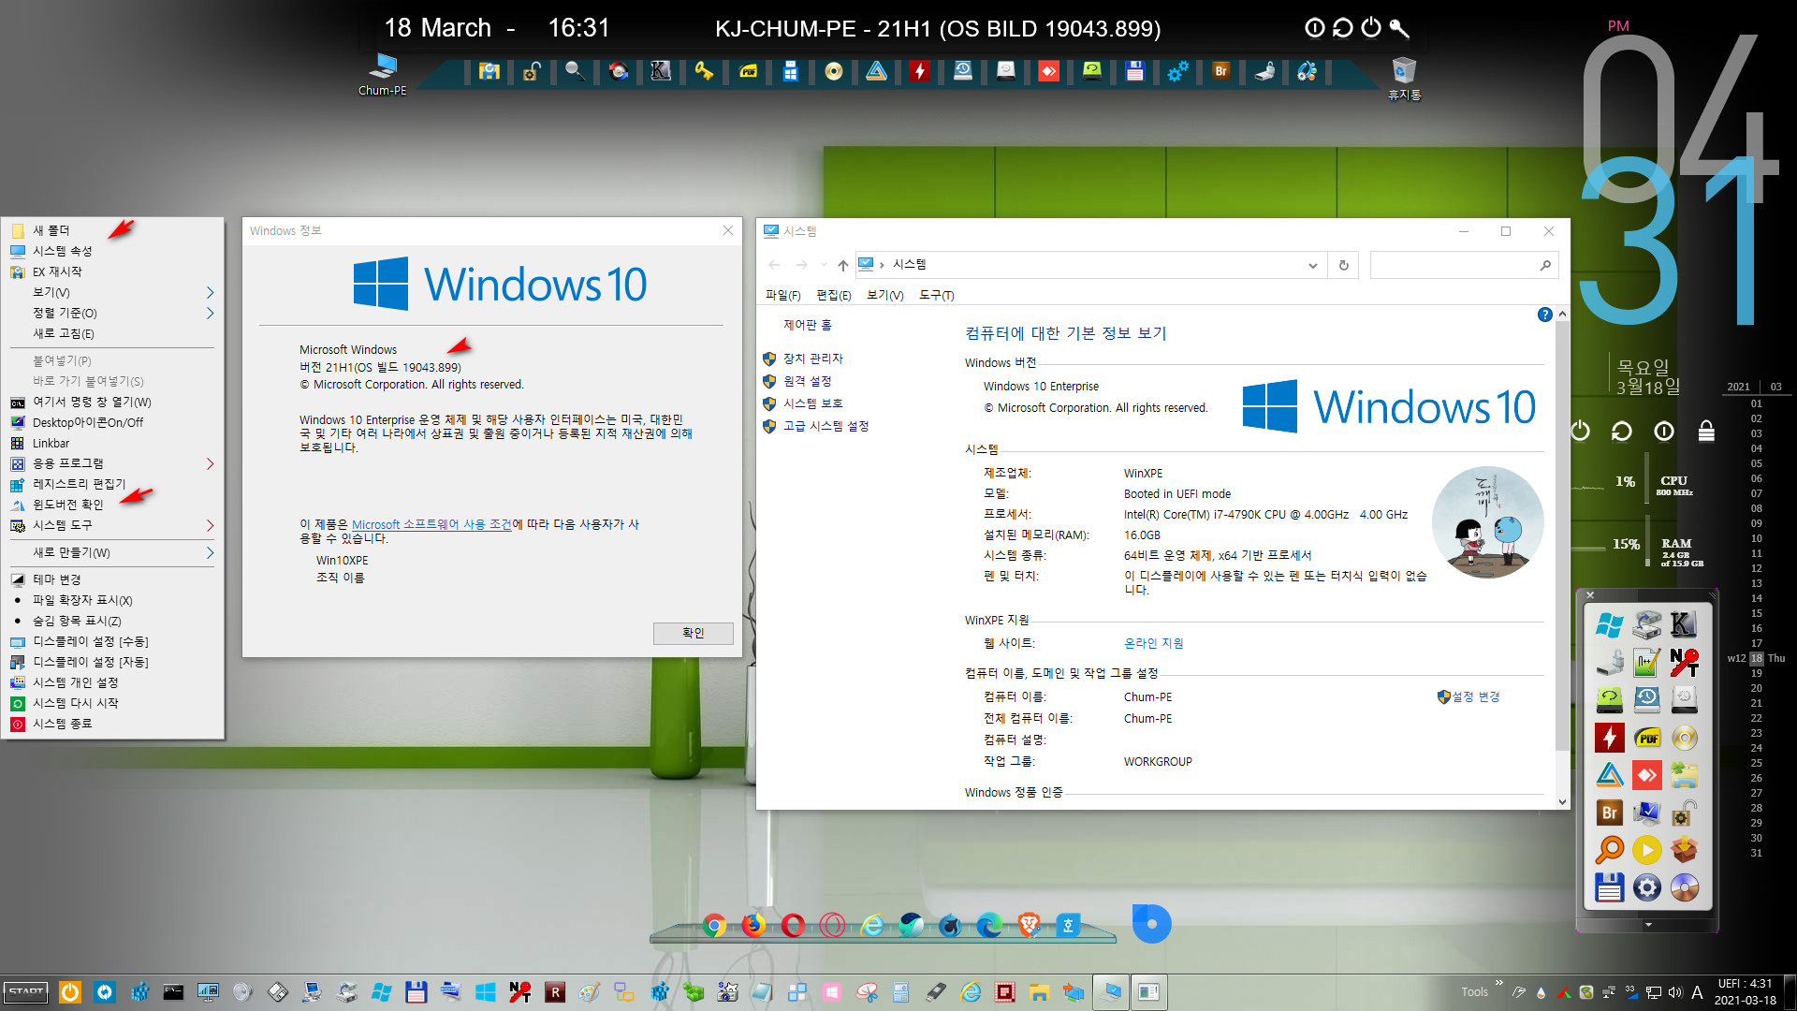This screenshot has width=1797, height=1011.
Task: Open Brave browser from the bottom dock
Action: point(1029,925)
